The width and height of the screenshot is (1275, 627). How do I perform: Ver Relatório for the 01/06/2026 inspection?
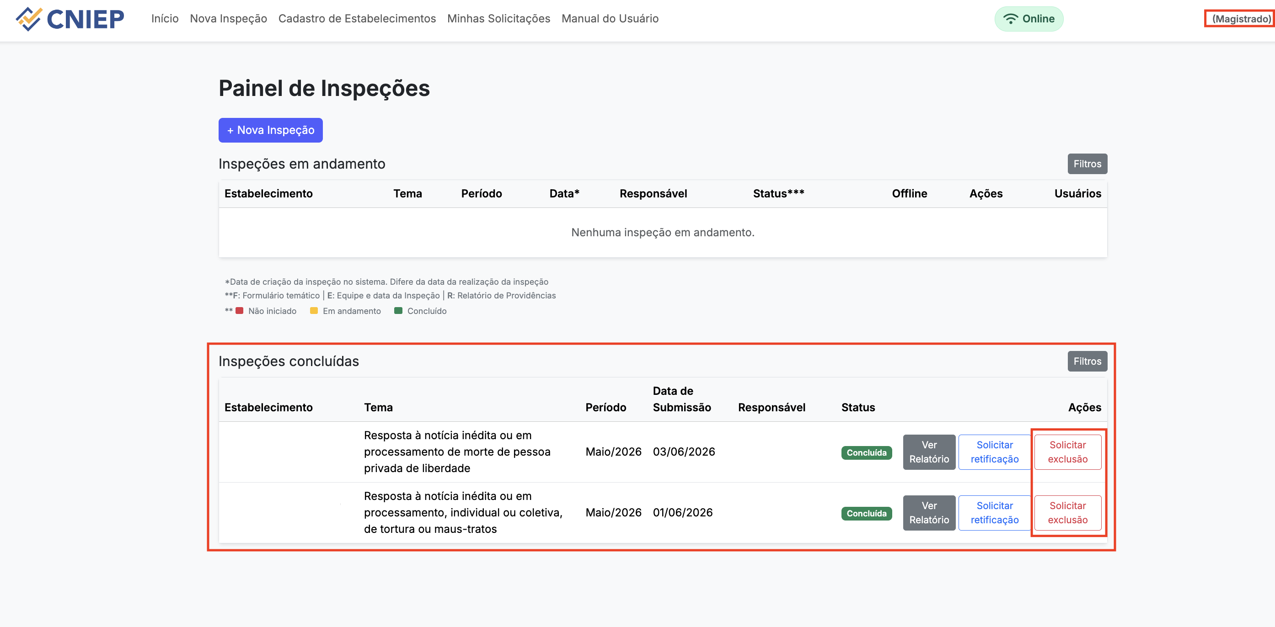coord(929,513)
